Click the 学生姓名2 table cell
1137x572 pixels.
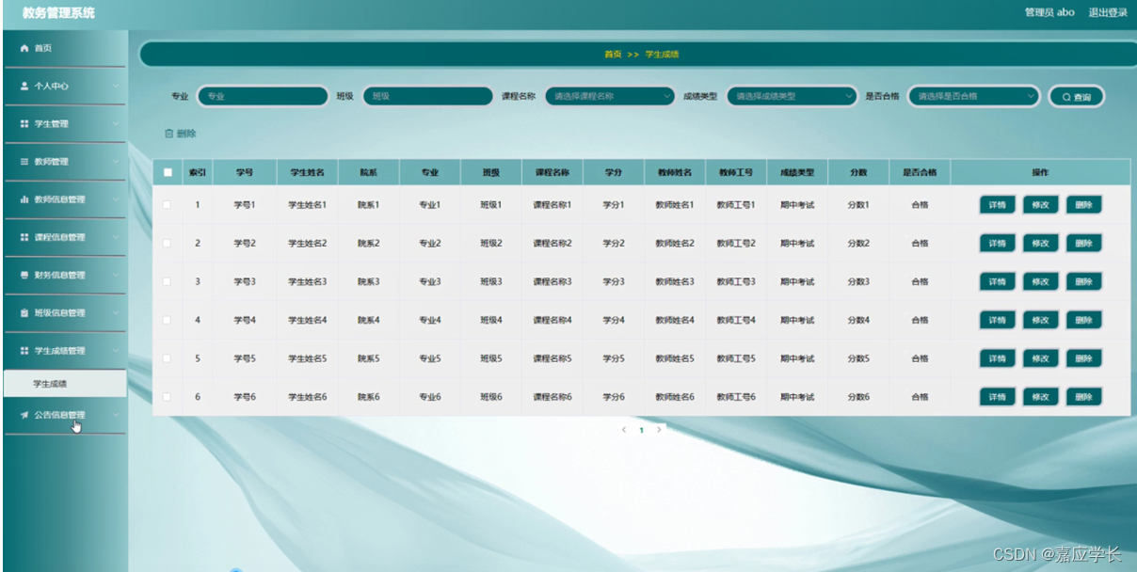(308, 243)
